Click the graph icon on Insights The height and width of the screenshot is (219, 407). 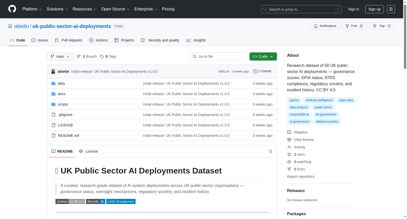point(189,40)
